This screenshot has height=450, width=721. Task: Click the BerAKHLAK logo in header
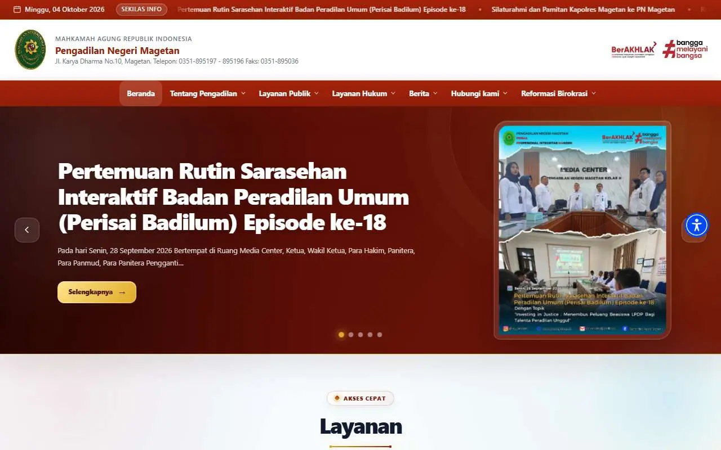[x=634, y=49]
